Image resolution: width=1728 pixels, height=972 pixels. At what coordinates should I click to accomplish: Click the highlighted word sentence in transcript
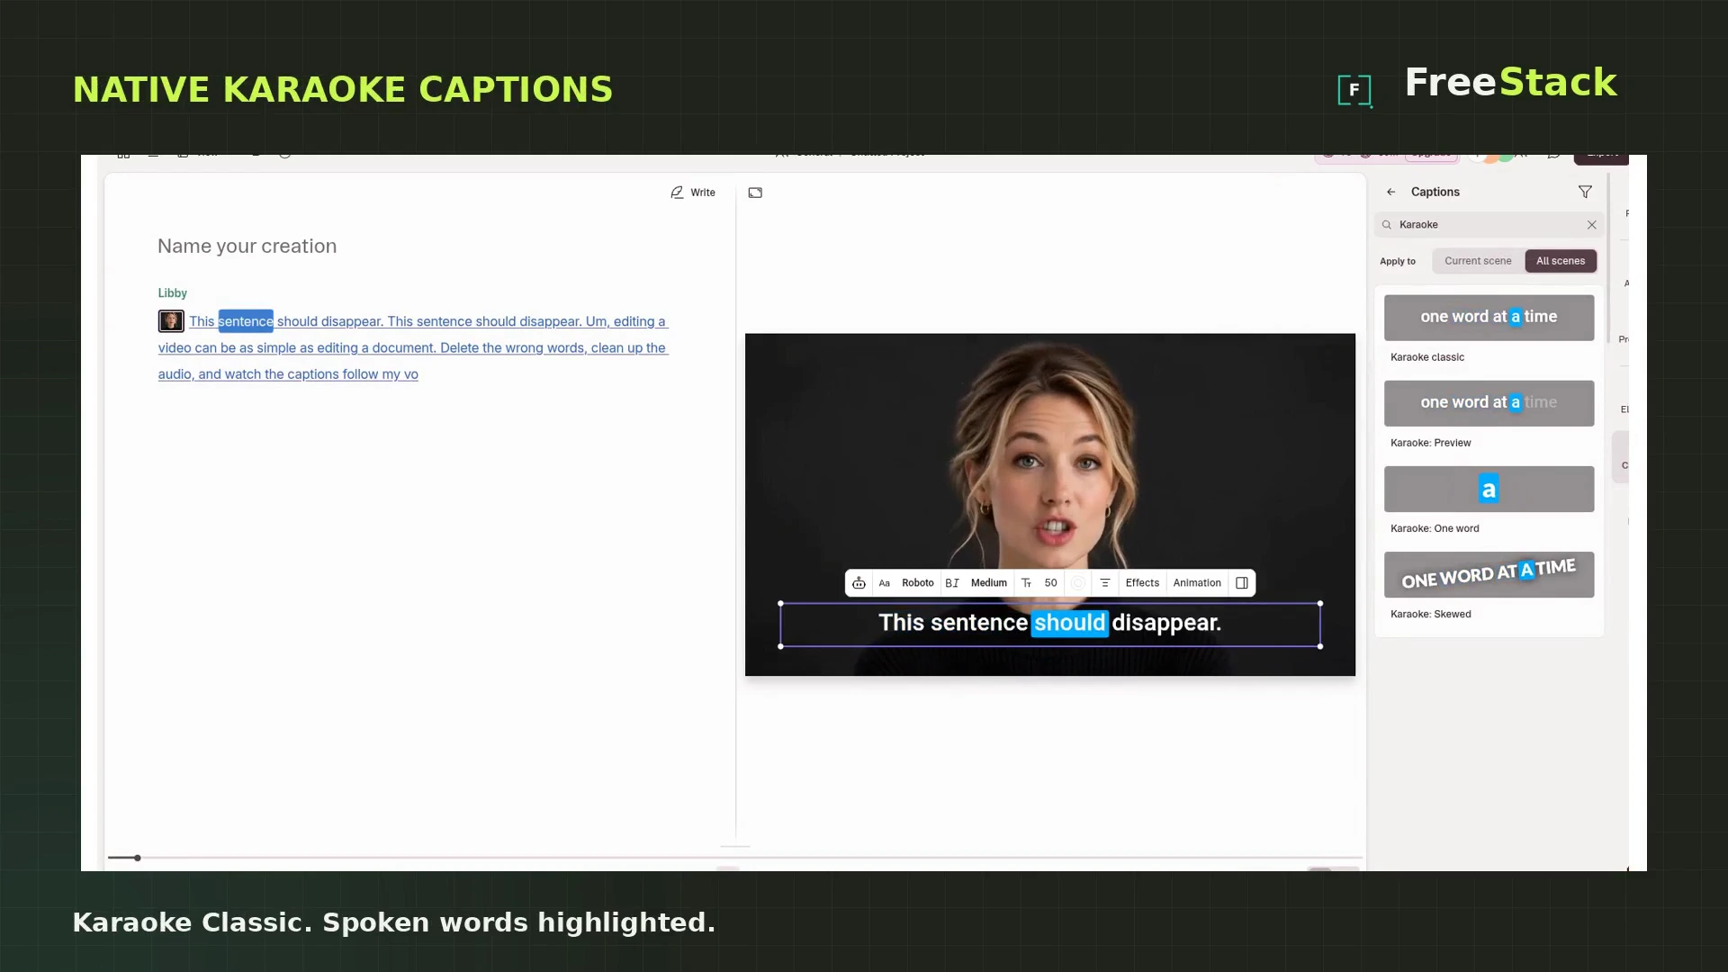[x=246, y=321]
